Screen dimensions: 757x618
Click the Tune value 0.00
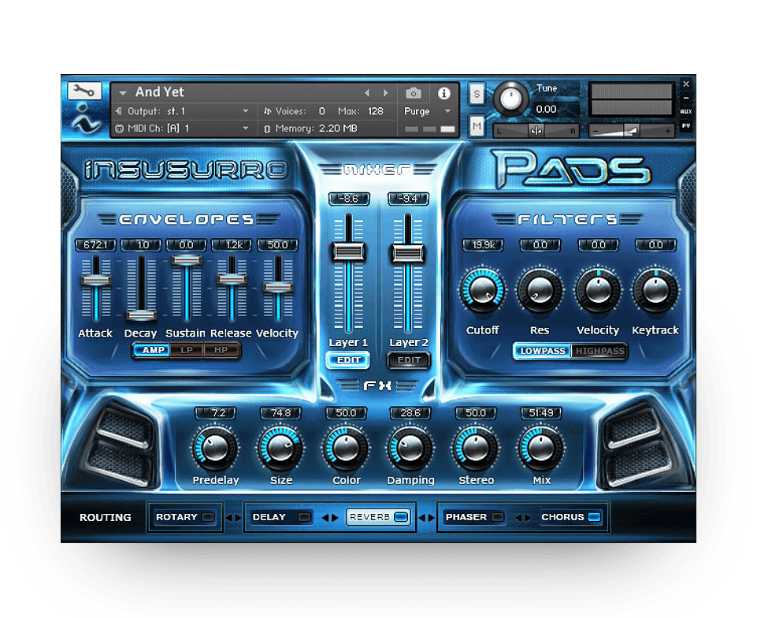(546, 110)
